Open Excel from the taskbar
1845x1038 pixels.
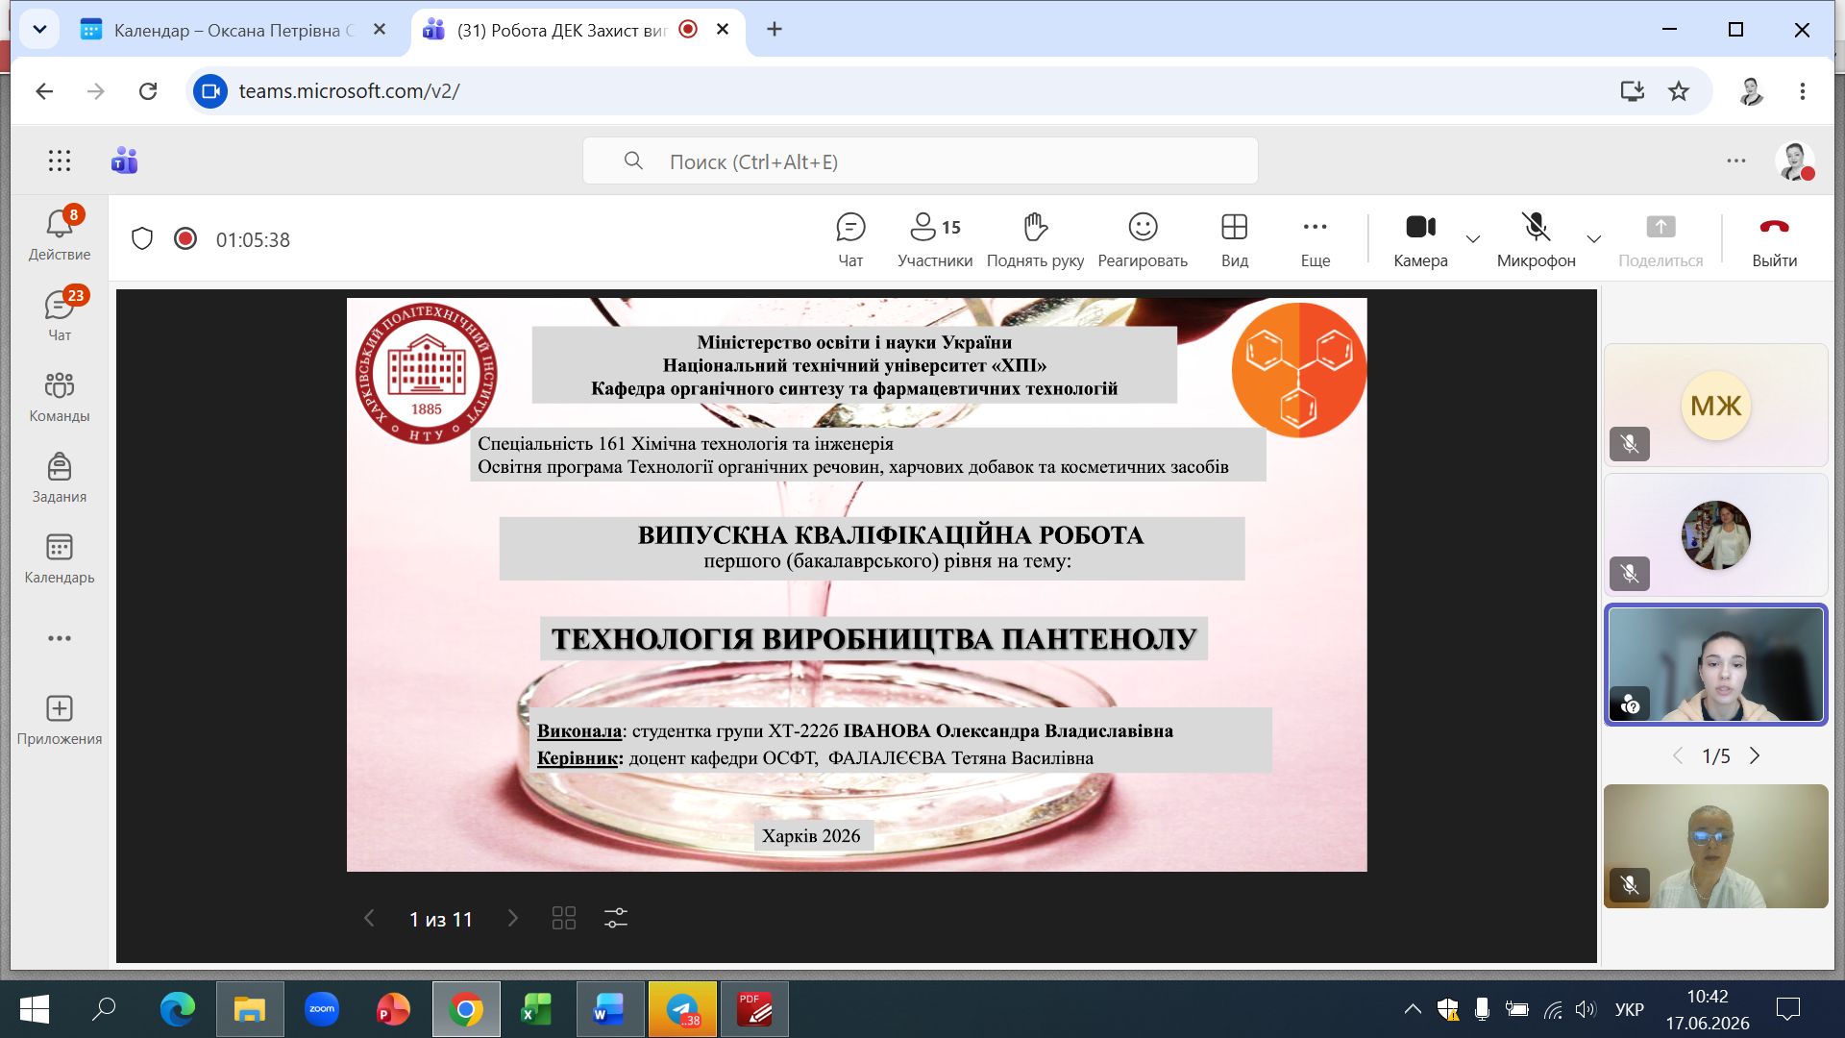pos(538,1009)
